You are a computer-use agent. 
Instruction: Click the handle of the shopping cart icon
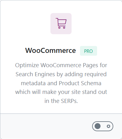pos(57,19)
